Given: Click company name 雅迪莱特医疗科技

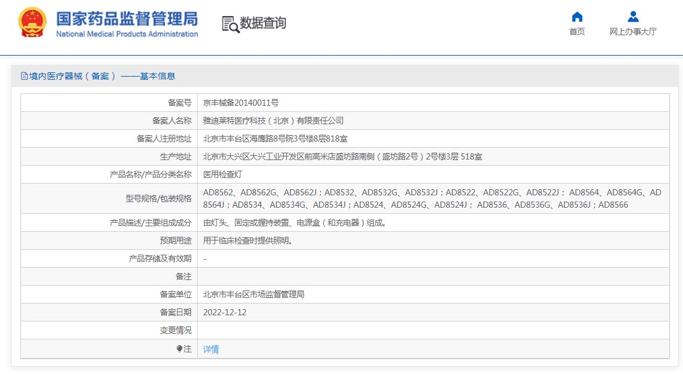Looking at the screenshot, I should [x=273, y=121].
